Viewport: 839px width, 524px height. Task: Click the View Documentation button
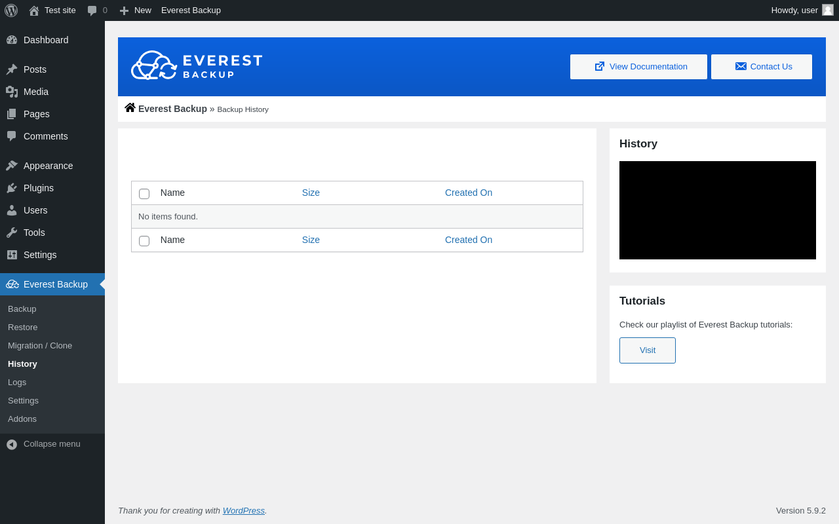(x=638, y=67)
